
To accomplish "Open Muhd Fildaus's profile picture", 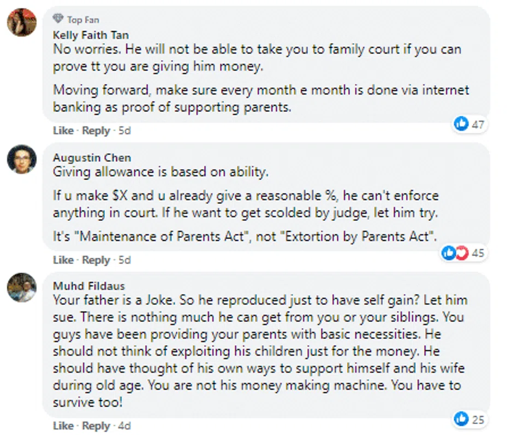I will pos(21,287).
